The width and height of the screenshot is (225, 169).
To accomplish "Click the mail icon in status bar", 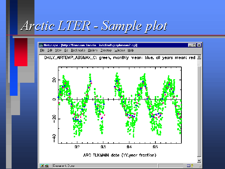I will pyautogui.click(x=189, y=166).
